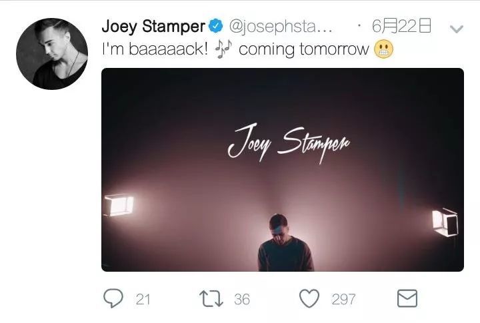Retweet this post via the arrows icon
Image resolution: width=480 pixels, height=323 pixels.
tap(211, 299)
